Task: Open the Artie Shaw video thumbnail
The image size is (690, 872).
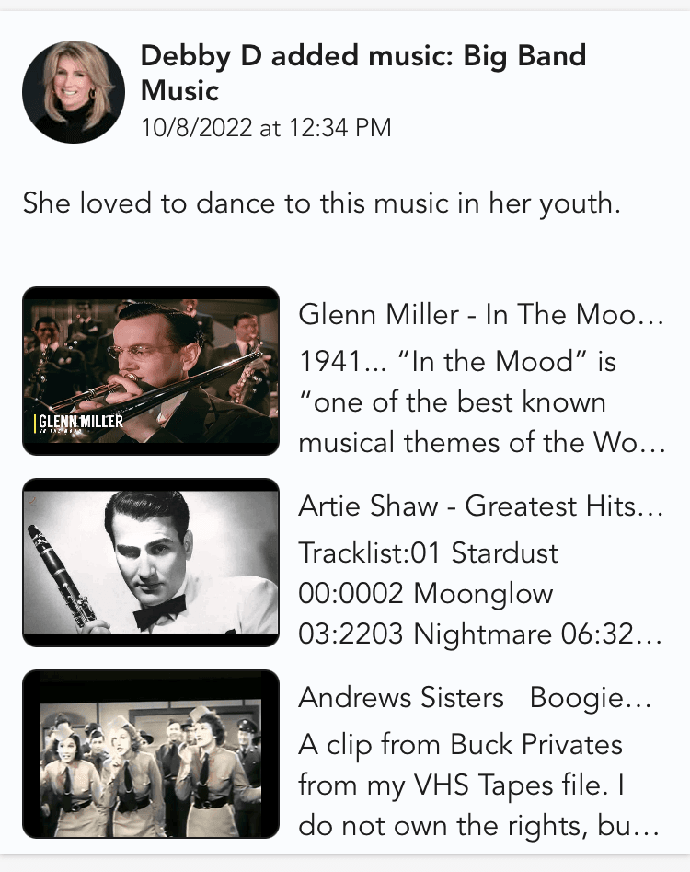Action: pyautogui.click(x=151, y=563)
